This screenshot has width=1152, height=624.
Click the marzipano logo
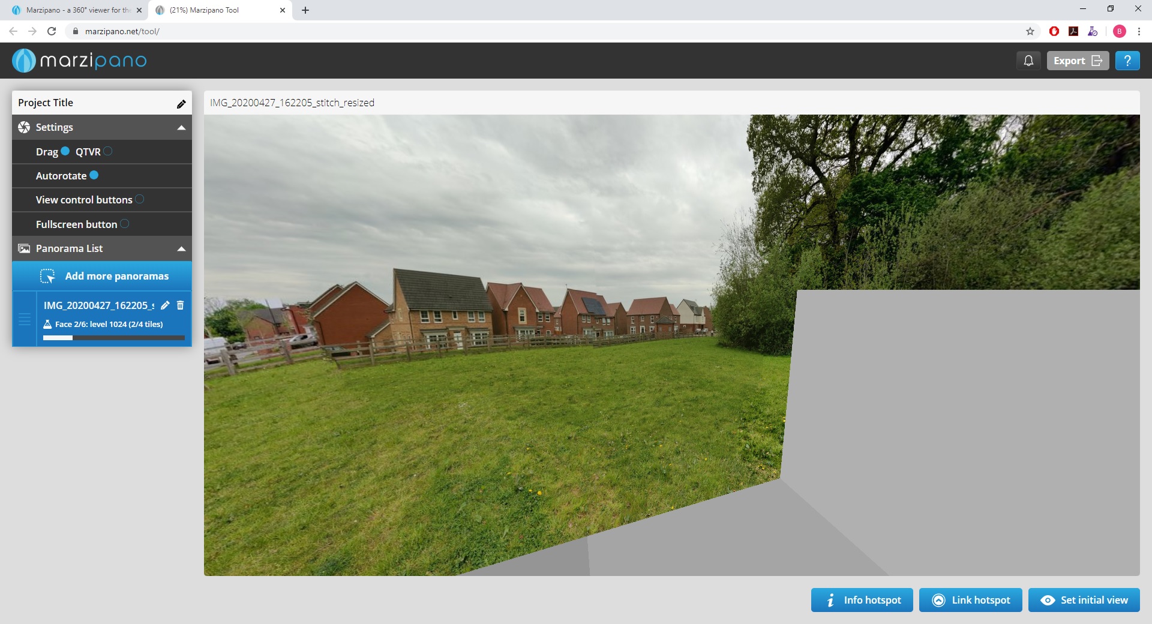click(x=79, y=61)
